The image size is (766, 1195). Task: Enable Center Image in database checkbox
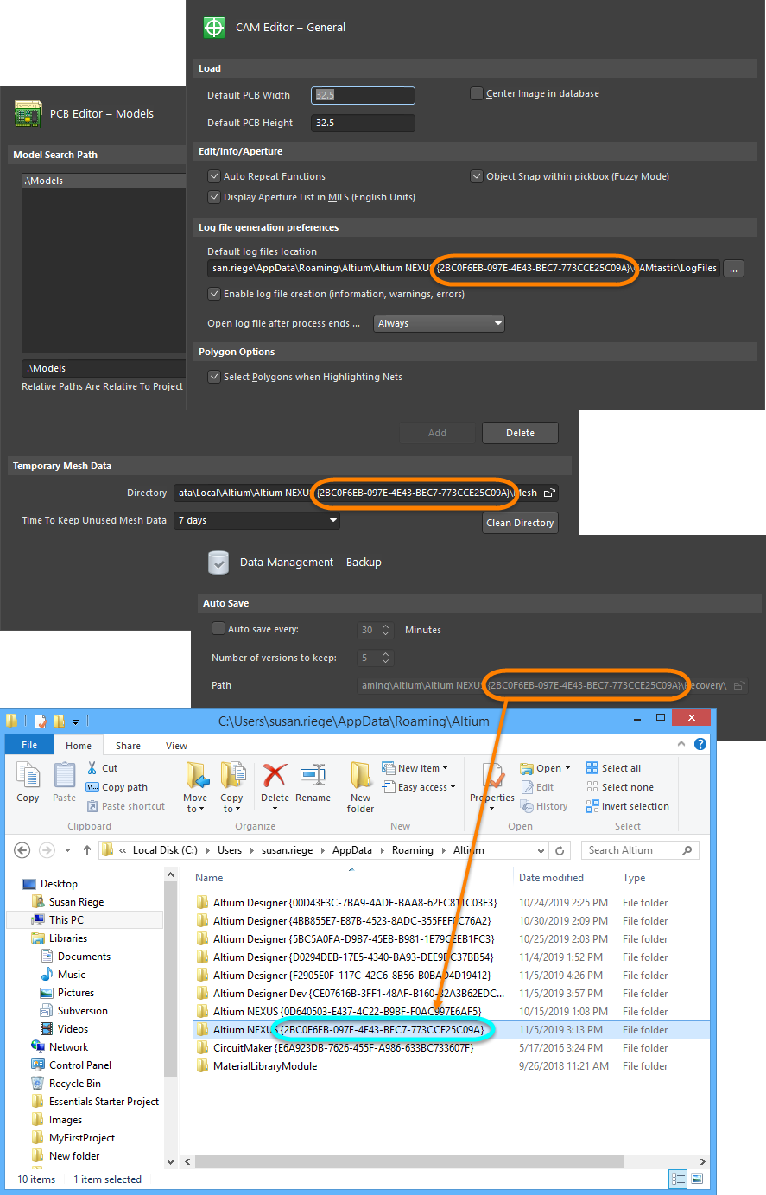pyautogui.click(x=477, y=93)
